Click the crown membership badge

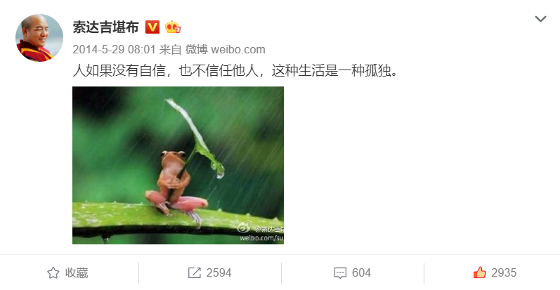coord(173,27)
